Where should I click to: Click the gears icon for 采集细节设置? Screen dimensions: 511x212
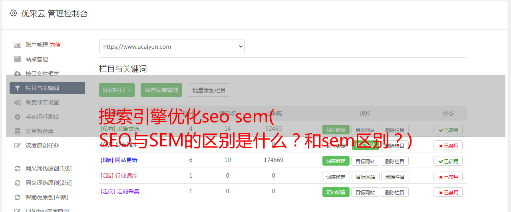click(18, 102)
